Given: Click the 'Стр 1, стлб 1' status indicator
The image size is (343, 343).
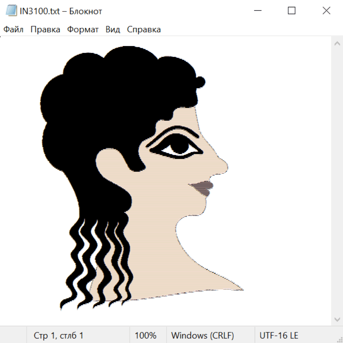Looking at the screenshot, I should click(59, 335).
